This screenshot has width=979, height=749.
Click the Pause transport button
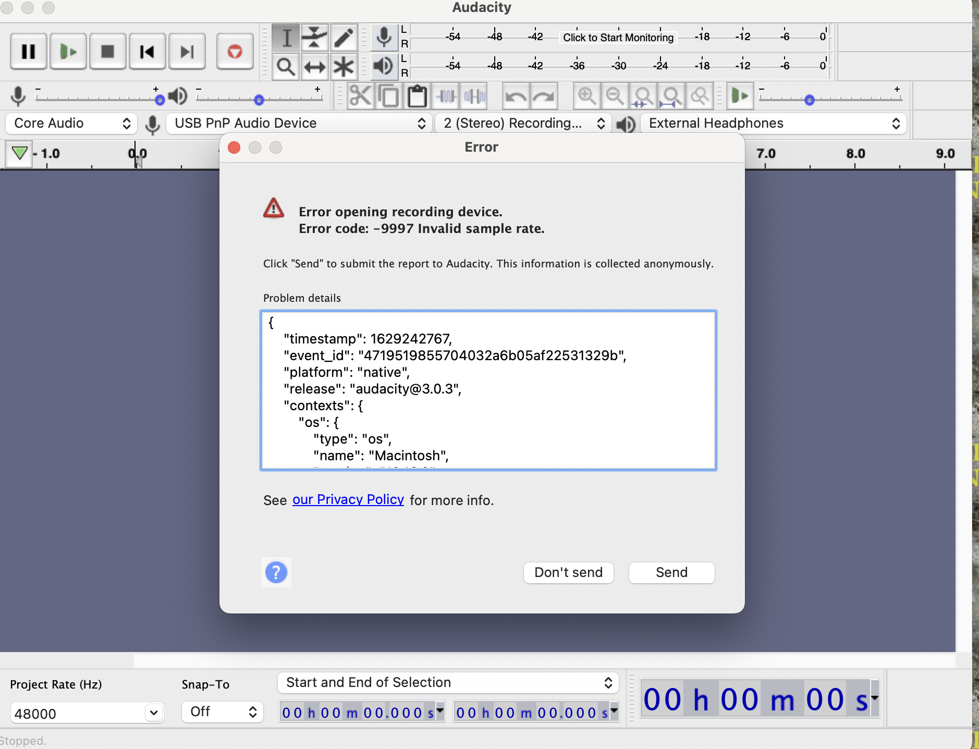[29, 52]
